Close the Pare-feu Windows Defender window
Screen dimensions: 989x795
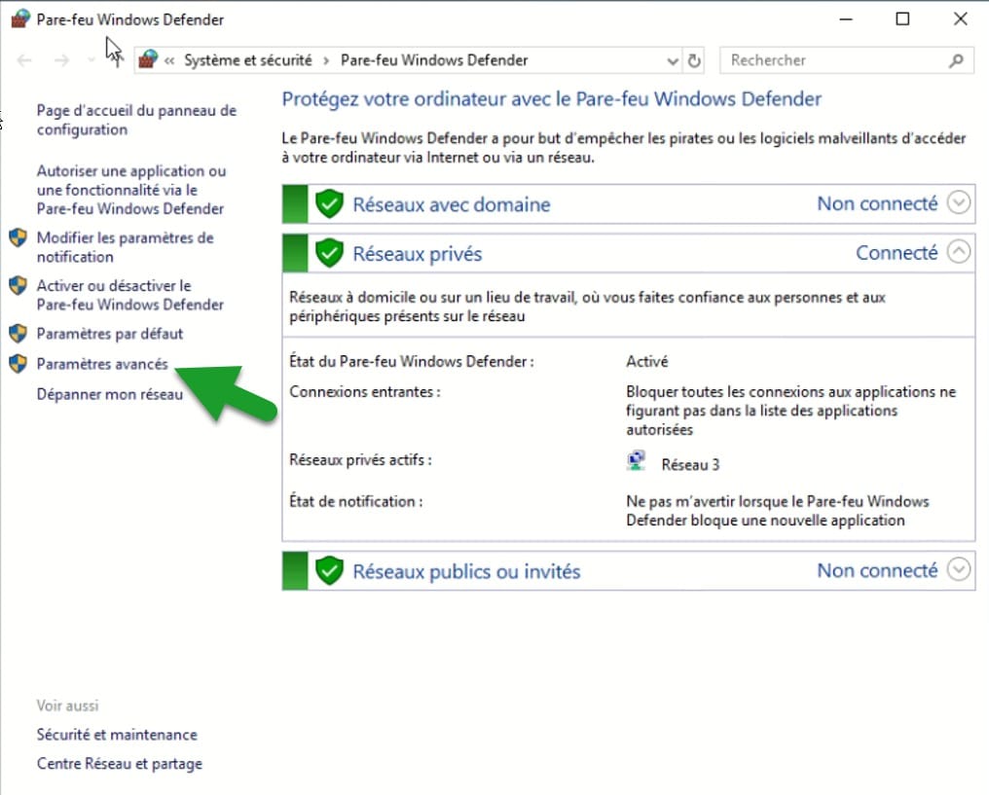pyautogui.click(x=960, y=19)
